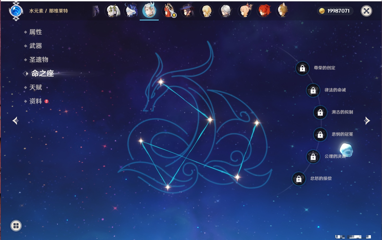
Task: Click the Mora coin icon
Action: 322,11
